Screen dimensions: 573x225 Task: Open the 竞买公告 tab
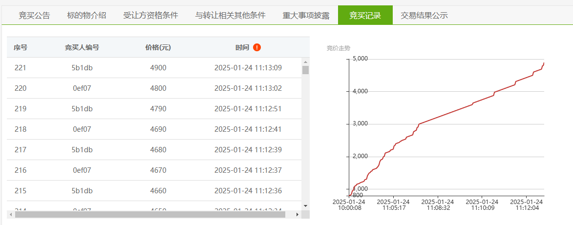34,15
